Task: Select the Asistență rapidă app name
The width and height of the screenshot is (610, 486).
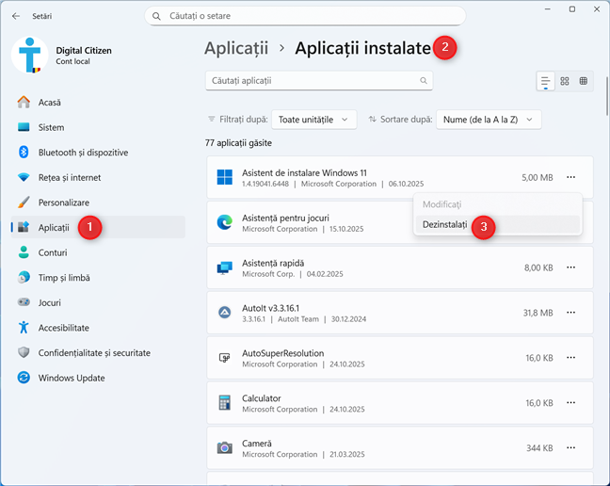Action: pos(273,263)
